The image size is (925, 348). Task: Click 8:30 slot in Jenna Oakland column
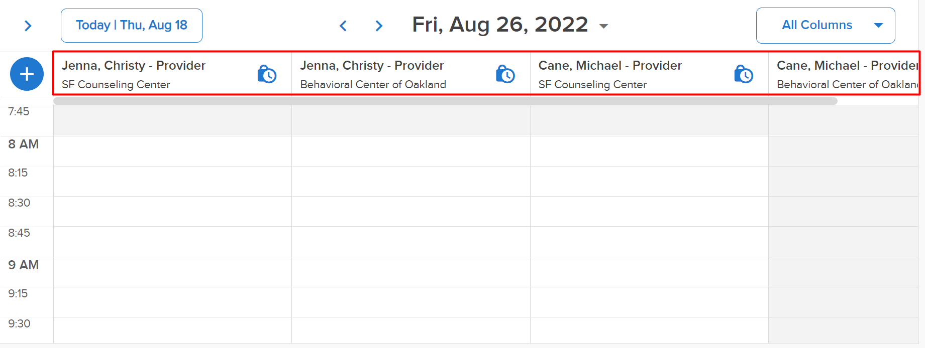coord(411,211)
